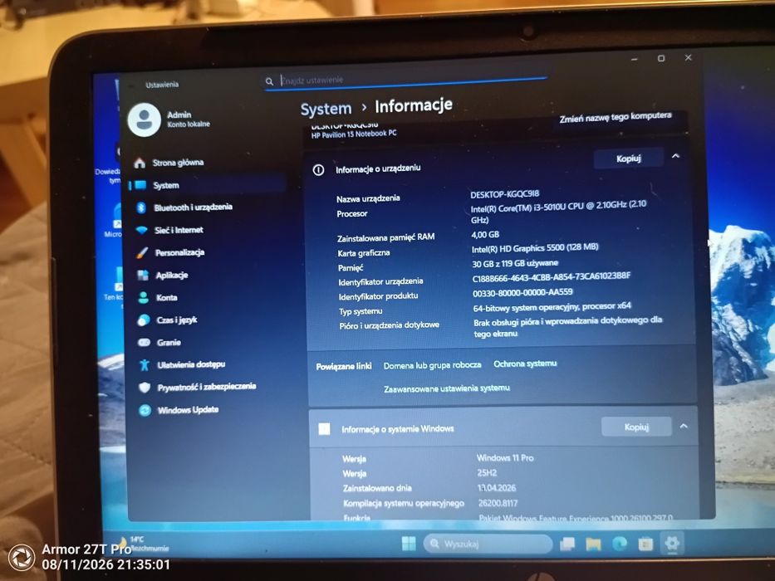The width and height of the screenshot is (775, 581).
Task: Click the gamepad icon beside Granie
Action: pyautogui.click(x=144, y=342)
